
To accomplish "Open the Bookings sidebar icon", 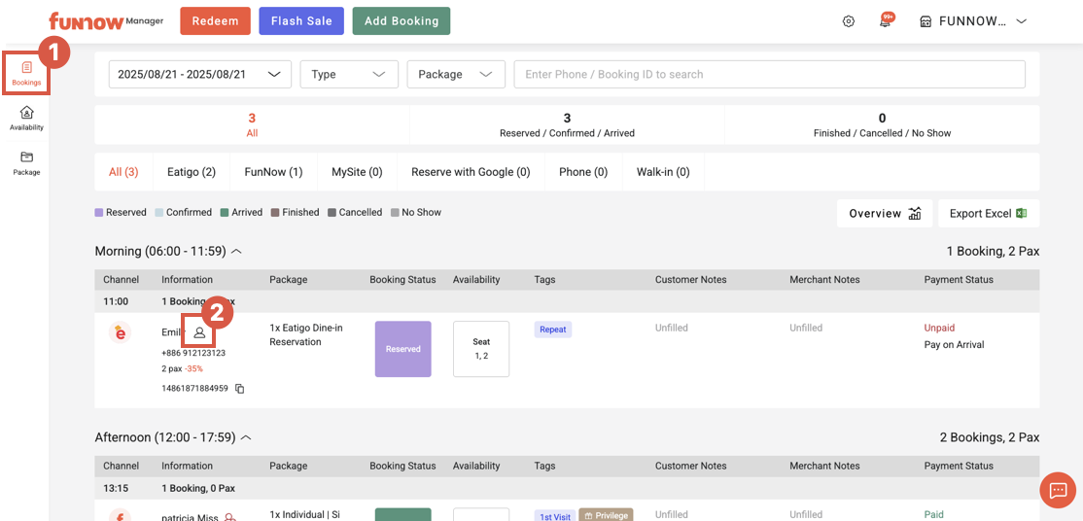I will point(26,73).
